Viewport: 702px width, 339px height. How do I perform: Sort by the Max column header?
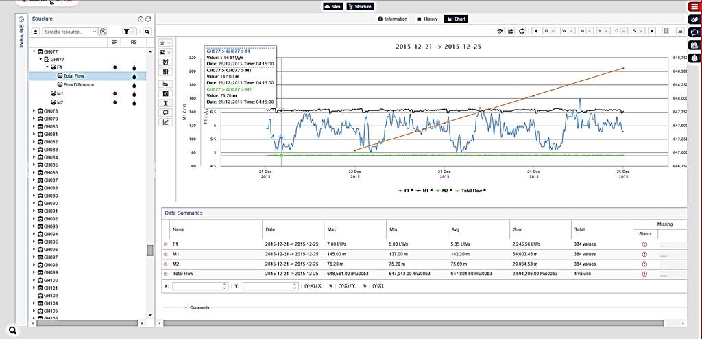point(332,230)
